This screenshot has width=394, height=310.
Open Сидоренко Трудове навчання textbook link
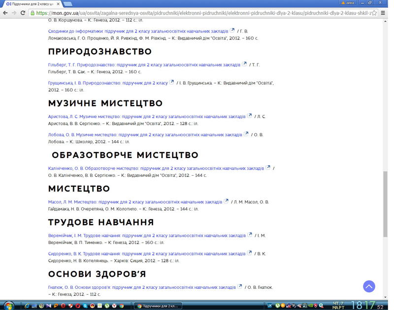click(147, 253)
